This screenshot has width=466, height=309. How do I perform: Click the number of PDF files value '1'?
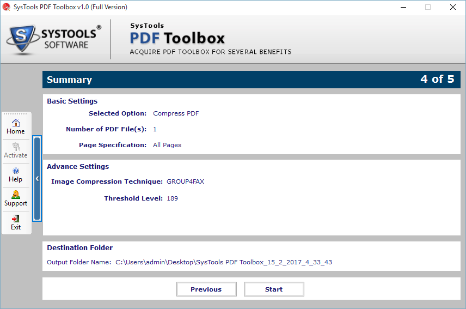tap(155, 129)
